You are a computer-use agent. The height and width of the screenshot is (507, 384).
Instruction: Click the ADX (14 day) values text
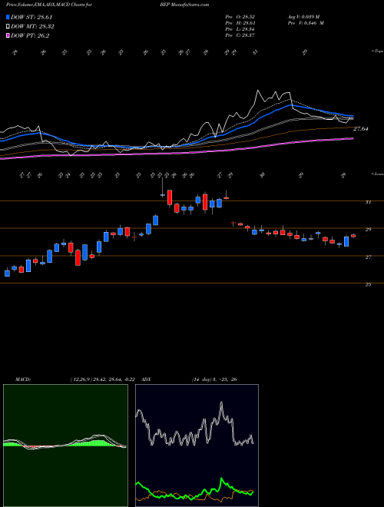coord(214,379)
